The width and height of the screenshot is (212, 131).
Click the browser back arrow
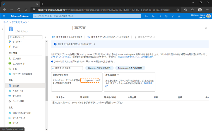[x=5, y=9]
